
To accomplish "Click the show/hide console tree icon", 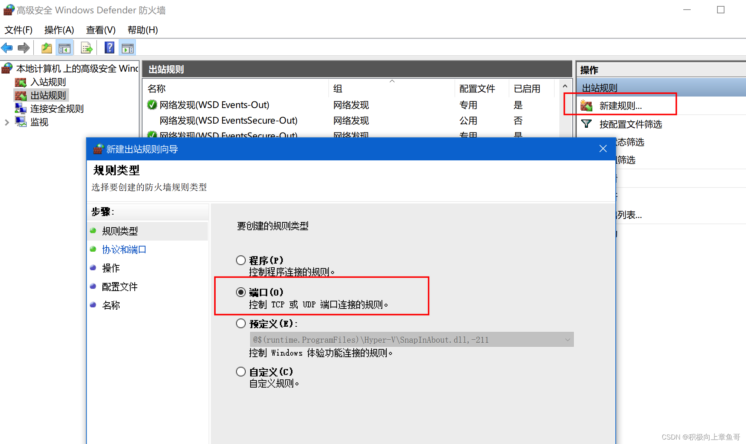I will 64,48.
